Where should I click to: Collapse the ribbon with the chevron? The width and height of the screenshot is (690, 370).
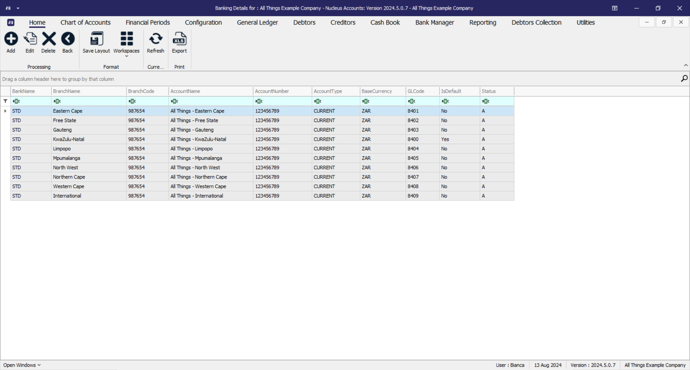pos(686,65)
